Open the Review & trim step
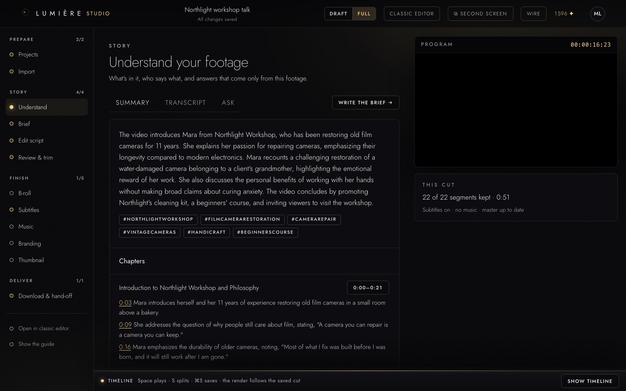The width and height of the screenshot is (626, 391). pos(46,158)
